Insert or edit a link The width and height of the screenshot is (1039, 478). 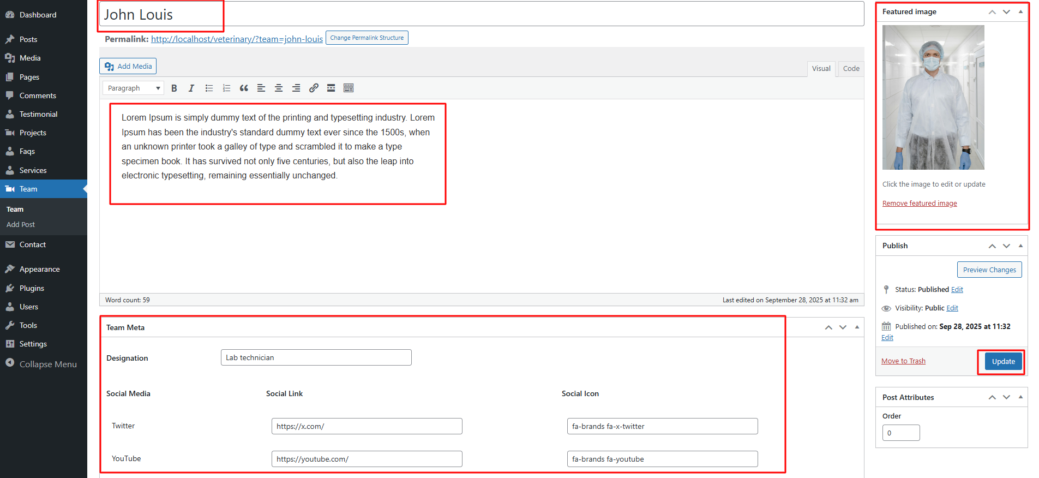[314, 88]
